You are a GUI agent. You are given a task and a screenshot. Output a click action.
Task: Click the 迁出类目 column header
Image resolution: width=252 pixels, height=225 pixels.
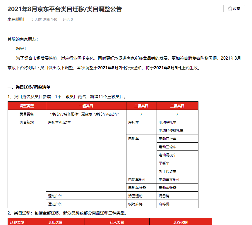56,222
